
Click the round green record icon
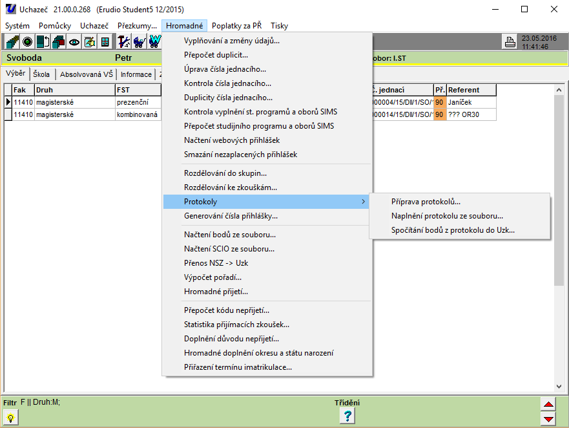[x=27, y=42]
